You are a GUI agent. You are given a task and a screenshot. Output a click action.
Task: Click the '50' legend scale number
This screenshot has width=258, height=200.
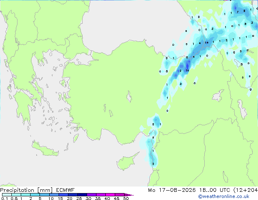[x=126, y=198]
